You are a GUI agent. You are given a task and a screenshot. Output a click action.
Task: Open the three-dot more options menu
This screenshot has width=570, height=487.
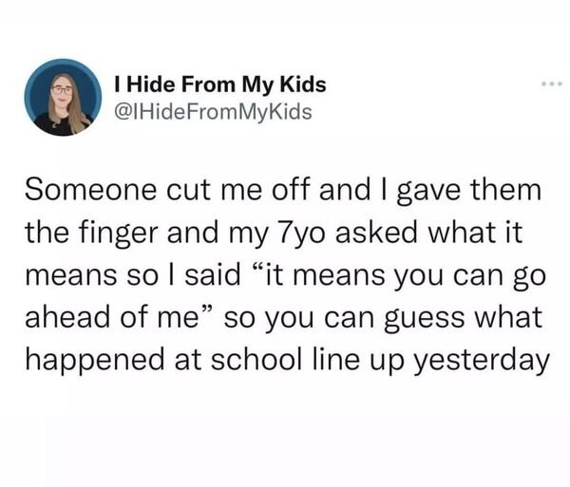click(x=551, y=84)
